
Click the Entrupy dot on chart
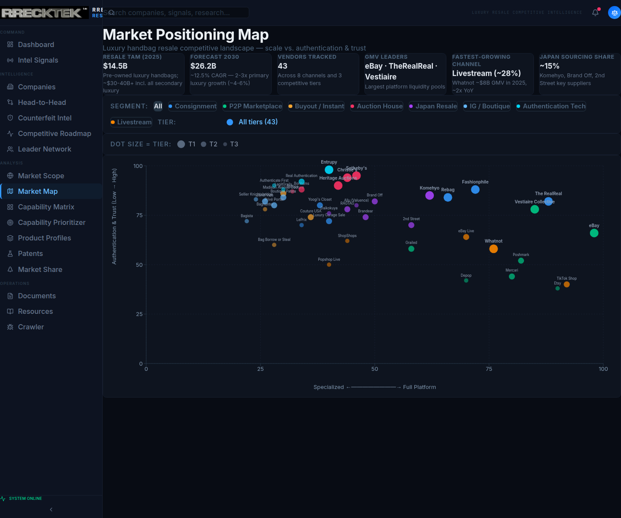coord(329,170)
